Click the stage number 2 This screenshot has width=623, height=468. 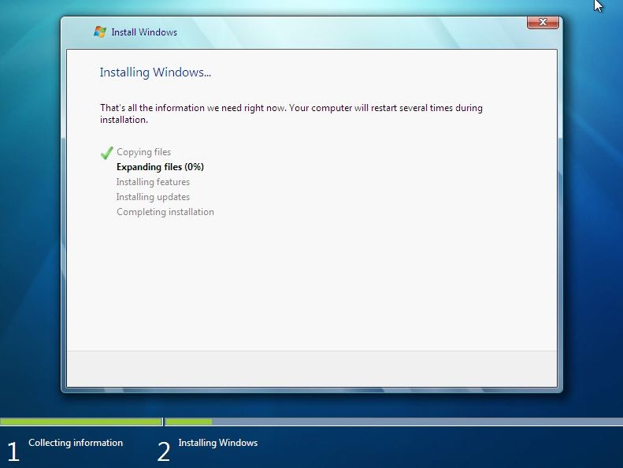click(164, 451)
